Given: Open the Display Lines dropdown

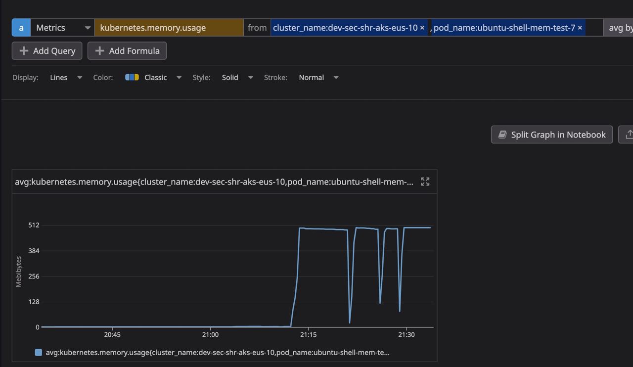Looking at the screenshot, I should point(65,77).
